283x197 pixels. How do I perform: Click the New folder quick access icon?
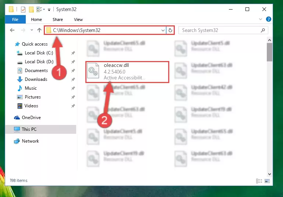[x=31, y=10]
